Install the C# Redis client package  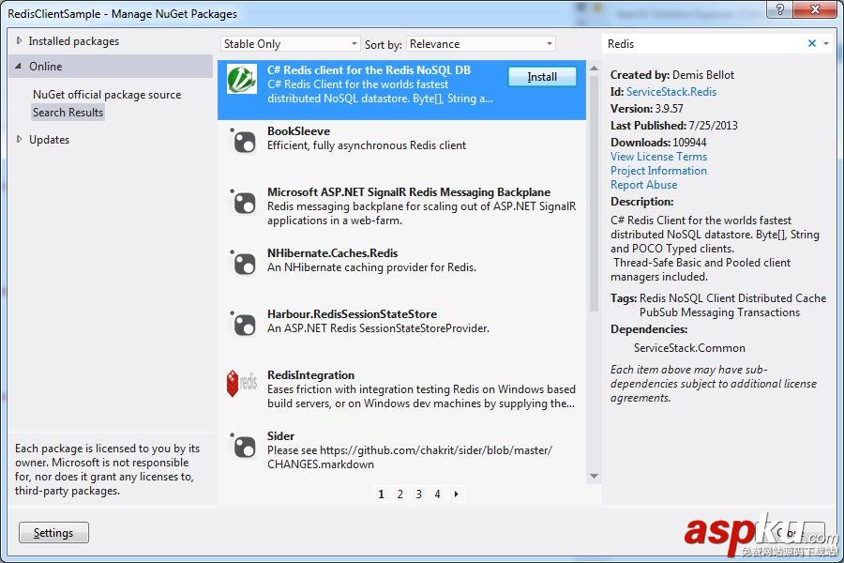[x=542, y=77]
